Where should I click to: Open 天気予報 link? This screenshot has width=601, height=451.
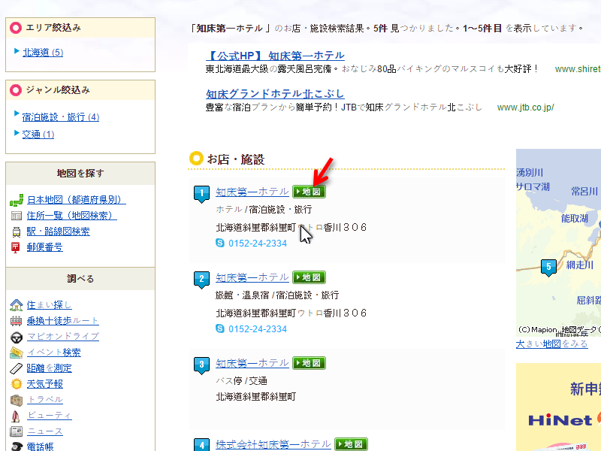(45, 384)
